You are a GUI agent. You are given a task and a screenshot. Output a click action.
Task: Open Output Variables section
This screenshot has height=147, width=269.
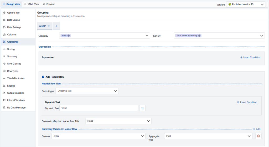click(x=18, y=93)
